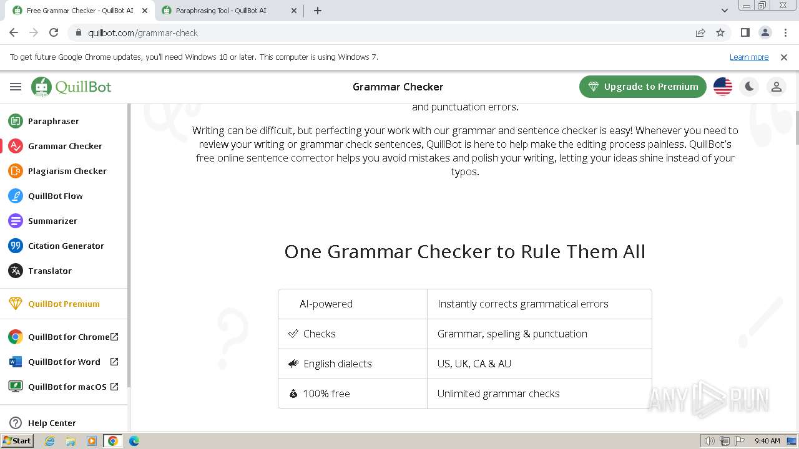This screenshot has height=449, width=799.
Task: Click the system tray volume icon
Action: pyautogui.click(x=710, y=441)
